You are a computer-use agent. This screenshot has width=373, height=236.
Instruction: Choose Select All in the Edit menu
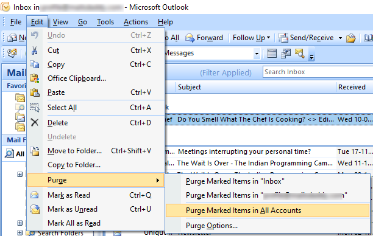coord(96,108)
